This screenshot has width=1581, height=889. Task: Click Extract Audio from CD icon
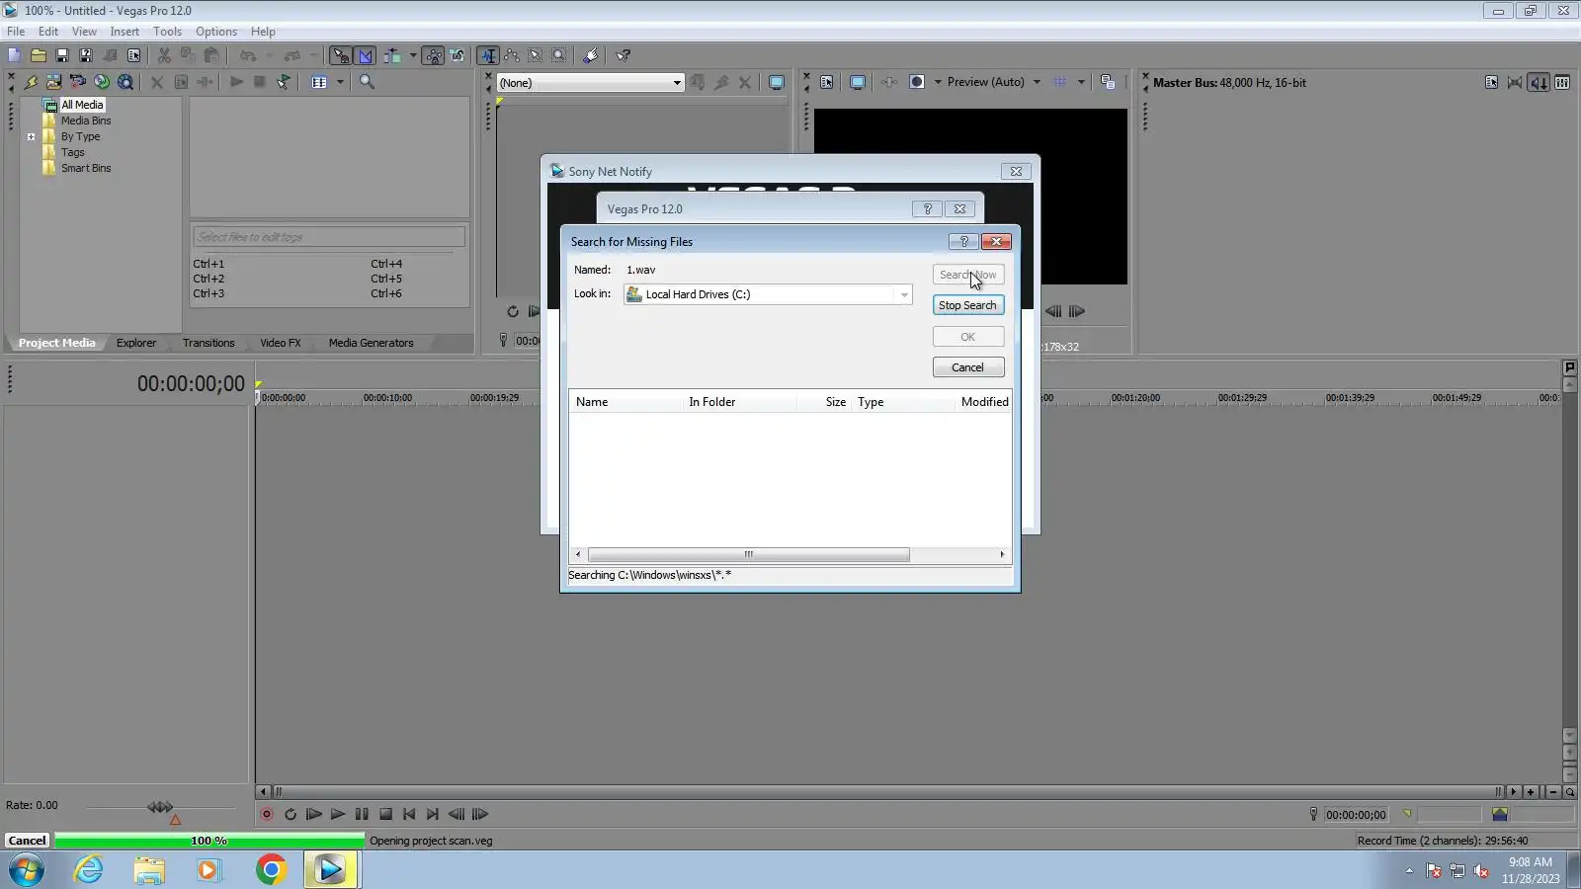[x=102, y=82]
